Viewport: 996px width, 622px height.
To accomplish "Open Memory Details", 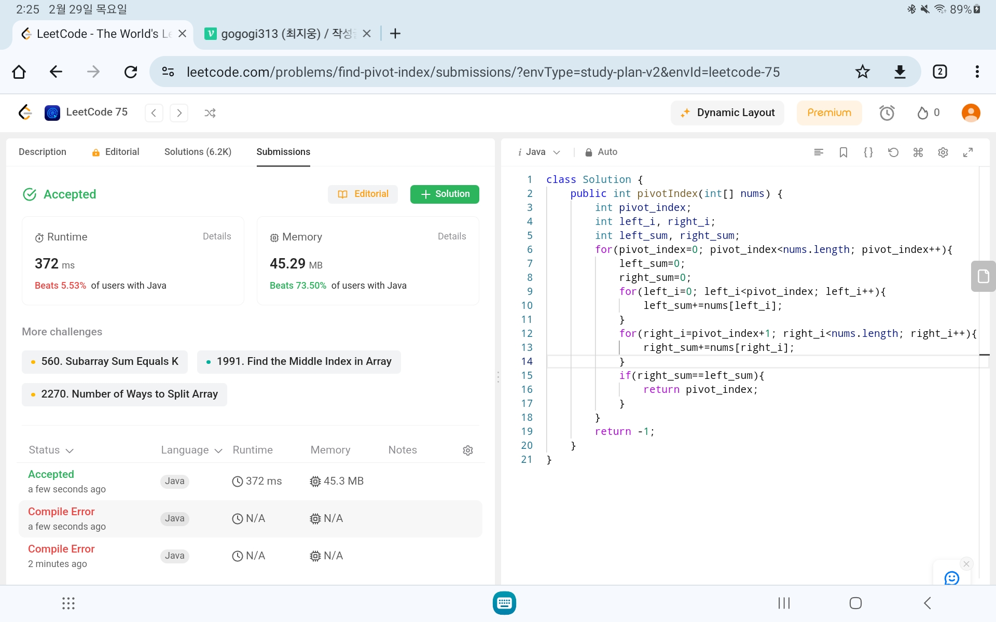I will coord(452,236).
